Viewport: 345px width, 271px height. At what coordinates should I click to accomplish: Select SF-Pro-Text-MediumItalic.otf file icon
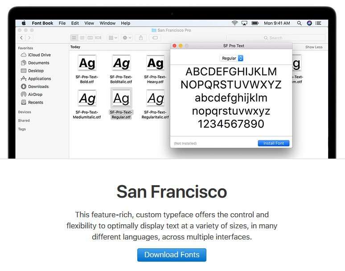pyautogui.click(x=87, y=98)
